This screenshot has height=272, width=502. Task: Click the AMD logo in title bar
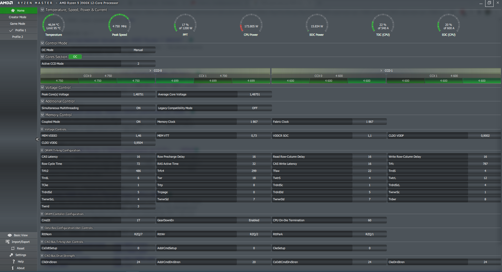pos(6,3)
